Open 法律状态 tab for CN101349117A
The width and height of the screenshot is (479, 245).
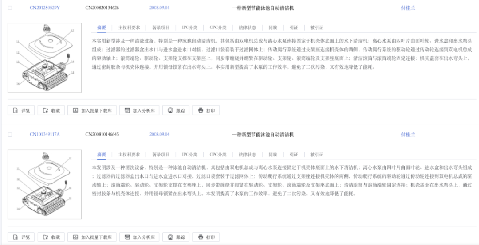point(247,155)
